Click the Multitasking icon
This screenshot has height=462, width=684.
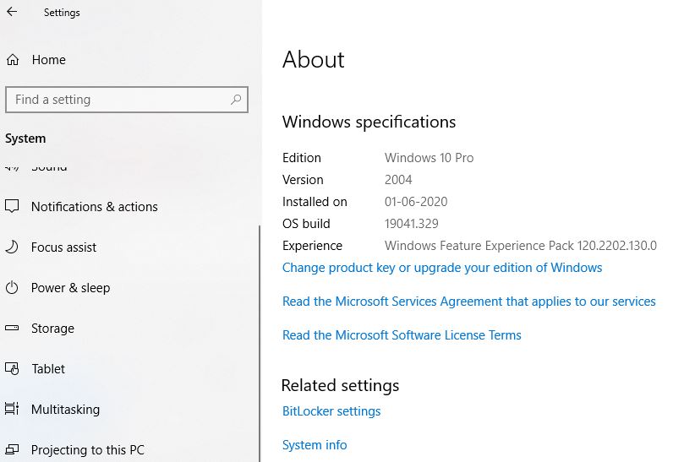point(12,409)
